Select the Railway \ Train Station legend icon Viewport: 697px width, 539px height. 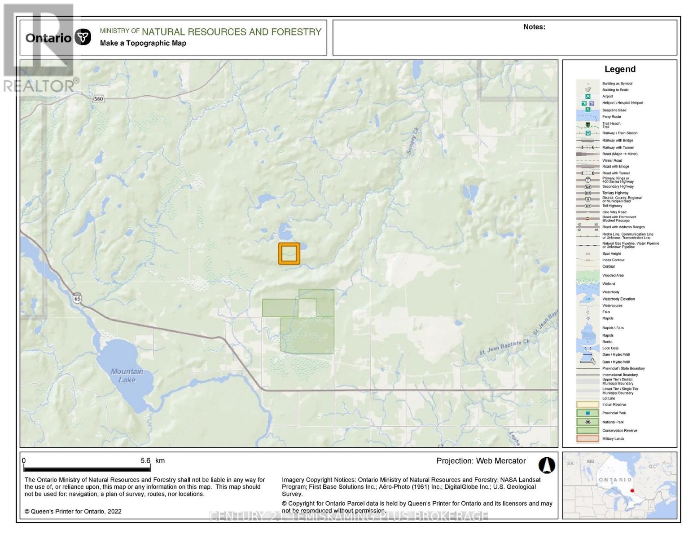point(588,133)
